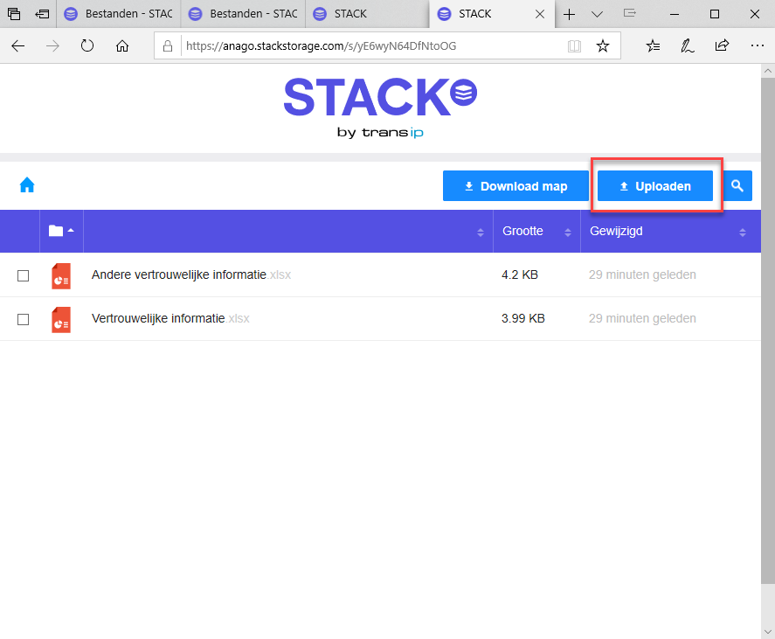The image size is (775, 639).
Task: Go to the STACK home folder icon
Action: [27, 185]
